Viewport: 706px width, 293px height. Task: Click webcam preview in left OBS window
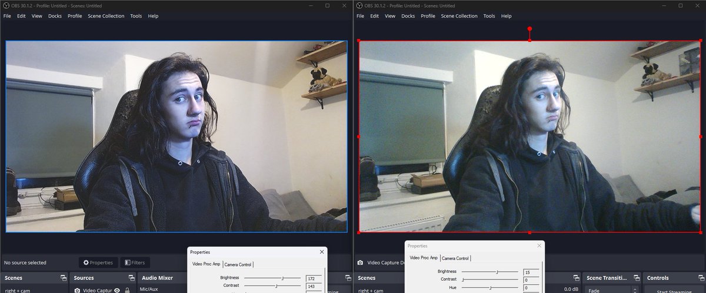(176, 136)
